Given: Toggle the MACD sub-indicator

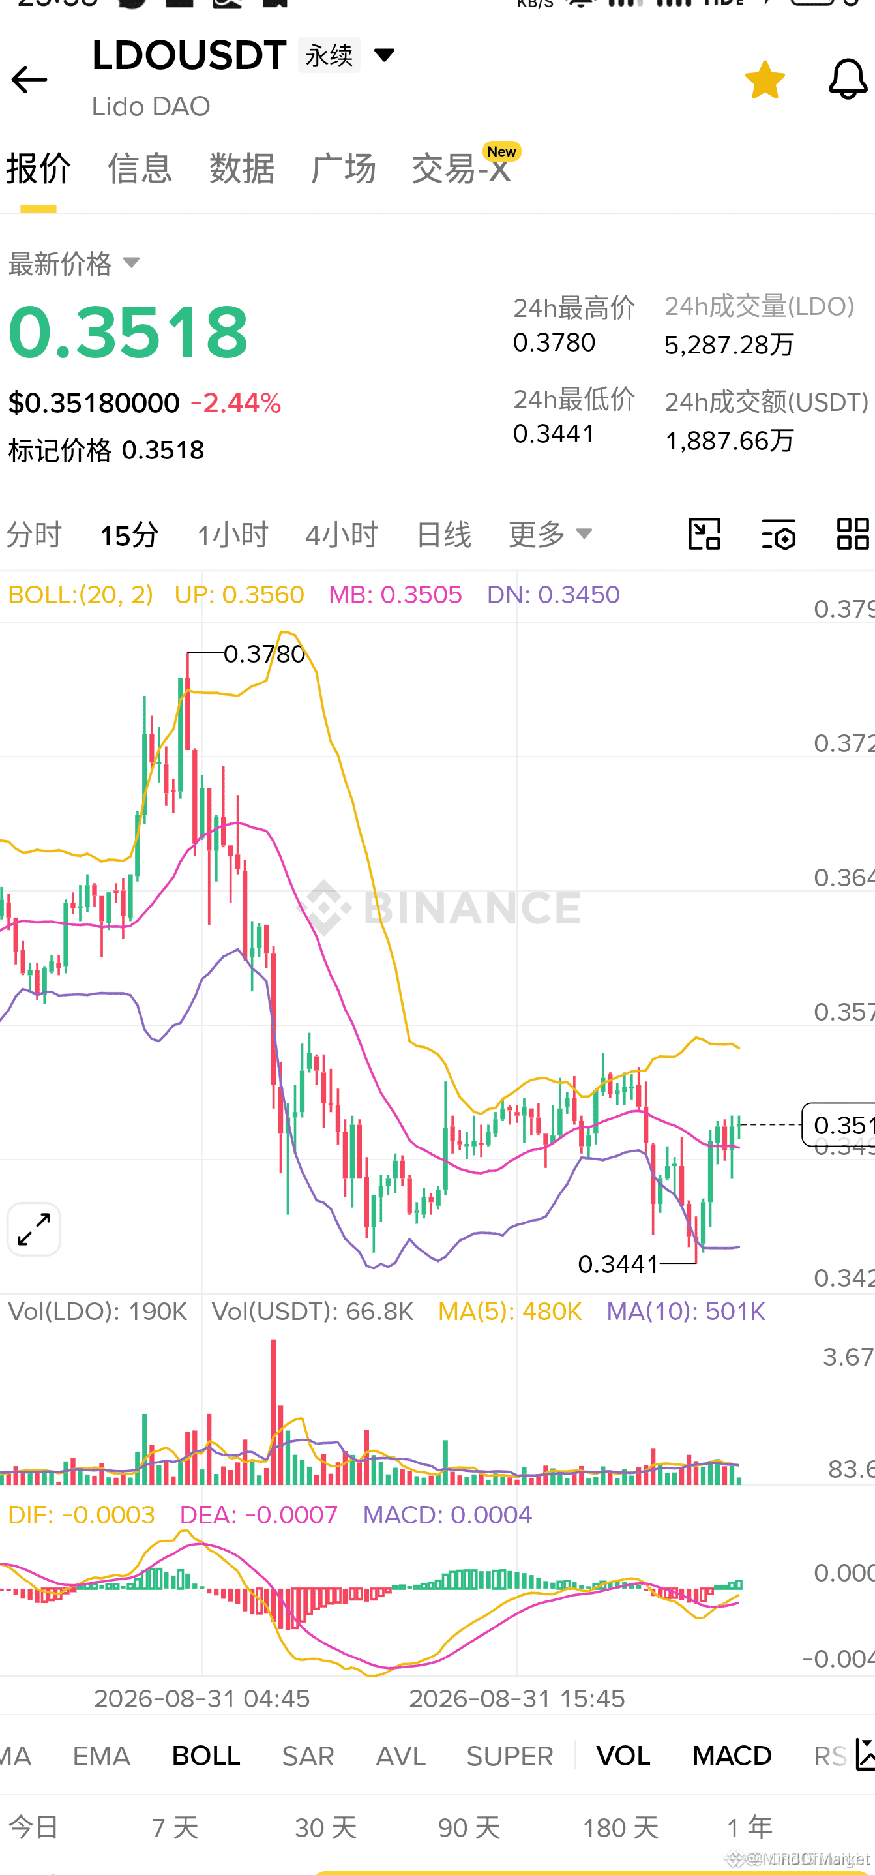Looking at the screenshot, I should pyautogui.click(x=732, y=1756).
